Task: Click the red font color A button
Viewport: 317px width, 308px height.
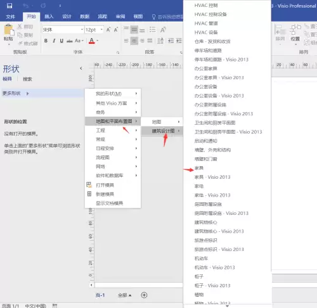Action: (91, 41)
